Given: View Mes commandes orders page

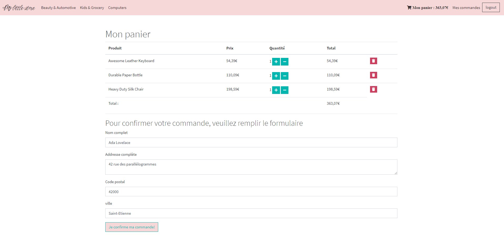Looking at the screenshot, I should pyautogui.click(x=466, y=8).
